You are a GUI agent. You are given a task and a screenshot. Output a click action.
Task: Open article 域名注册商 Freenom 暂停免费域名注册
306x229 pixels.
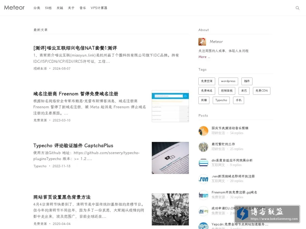76,94
